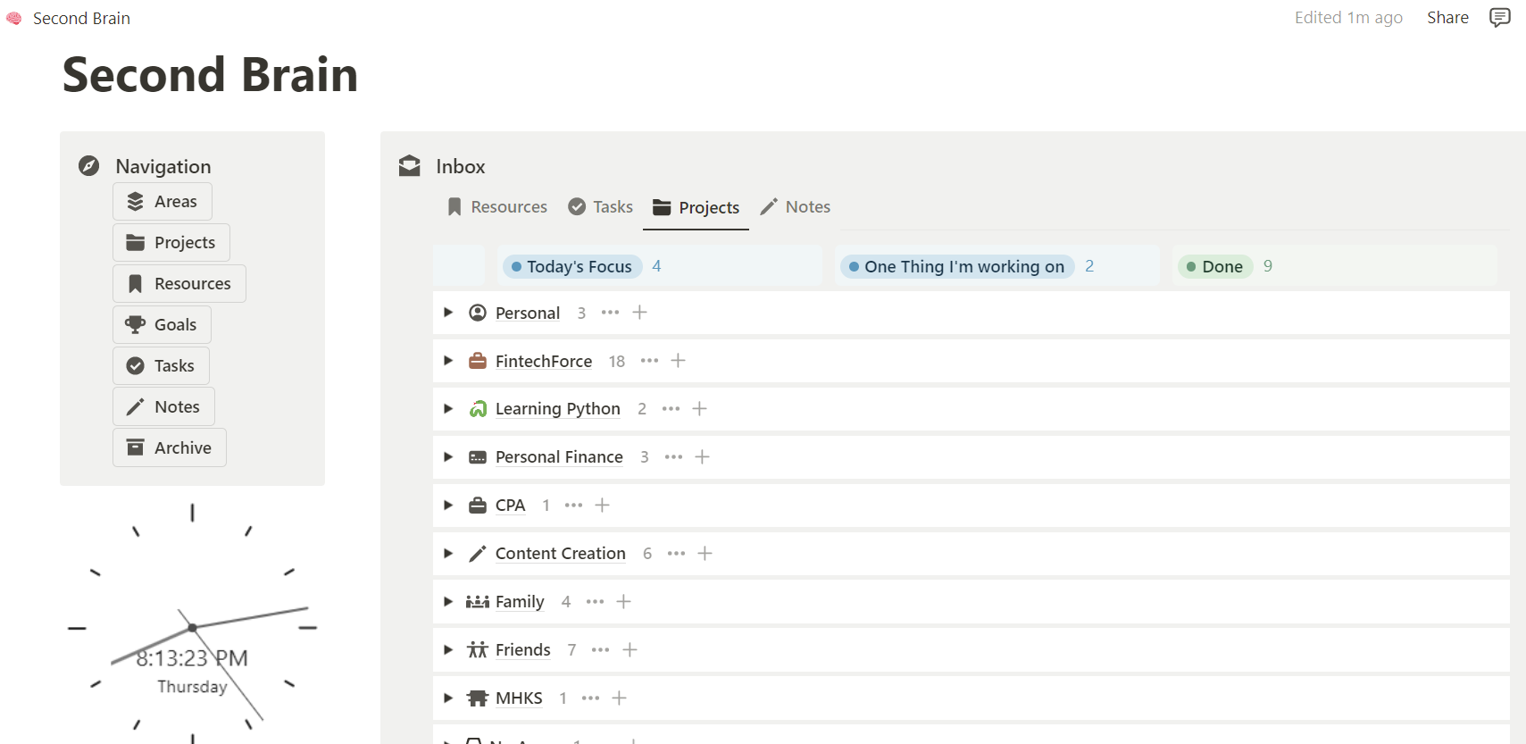Switch to the Tasks tab in Inbox
This screenshot has width=1526, height=744.
click(x=601, y=207)
